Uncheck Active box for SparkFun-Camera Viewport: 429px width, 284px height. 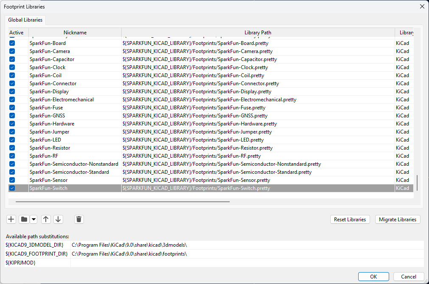click(x=12, y=51)
